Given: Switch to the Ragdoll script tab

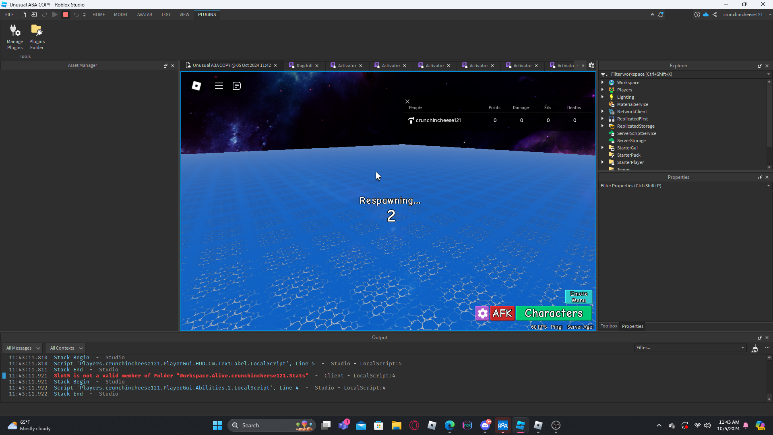Looking at the screenshot, I should tap(304, 66).
